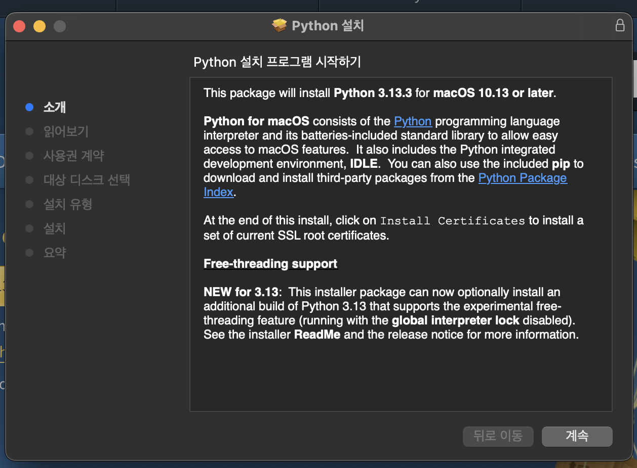The height and width of the screenshot is (468, 637).
Task: Click the Python 설치 window title
Action: (328, 26)
